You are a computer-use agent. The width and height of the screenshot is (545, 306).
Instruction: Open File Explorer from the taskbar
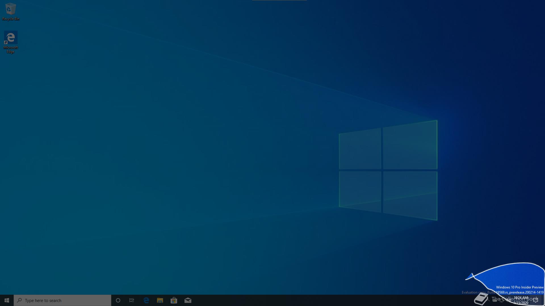(160, 300)
